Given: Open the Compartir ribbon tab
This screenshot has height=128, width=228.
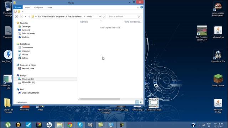Looking at the screenshot, I should 38,7.
